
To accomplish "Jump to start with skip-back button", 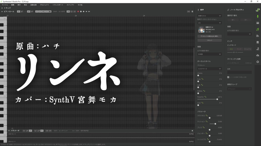I will 86,12.
